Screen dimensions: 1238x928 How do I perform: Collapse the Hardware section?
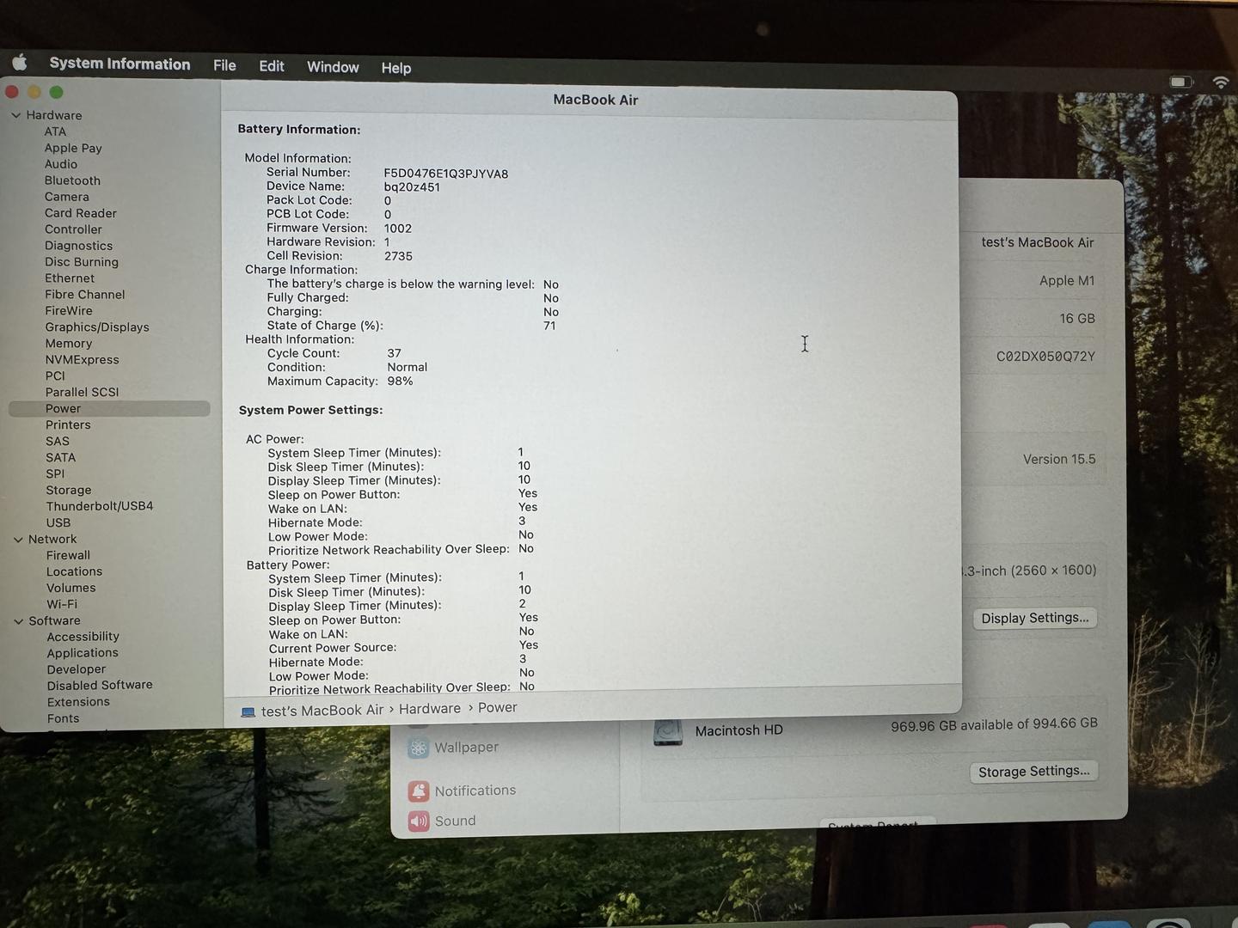click(15, 115)
